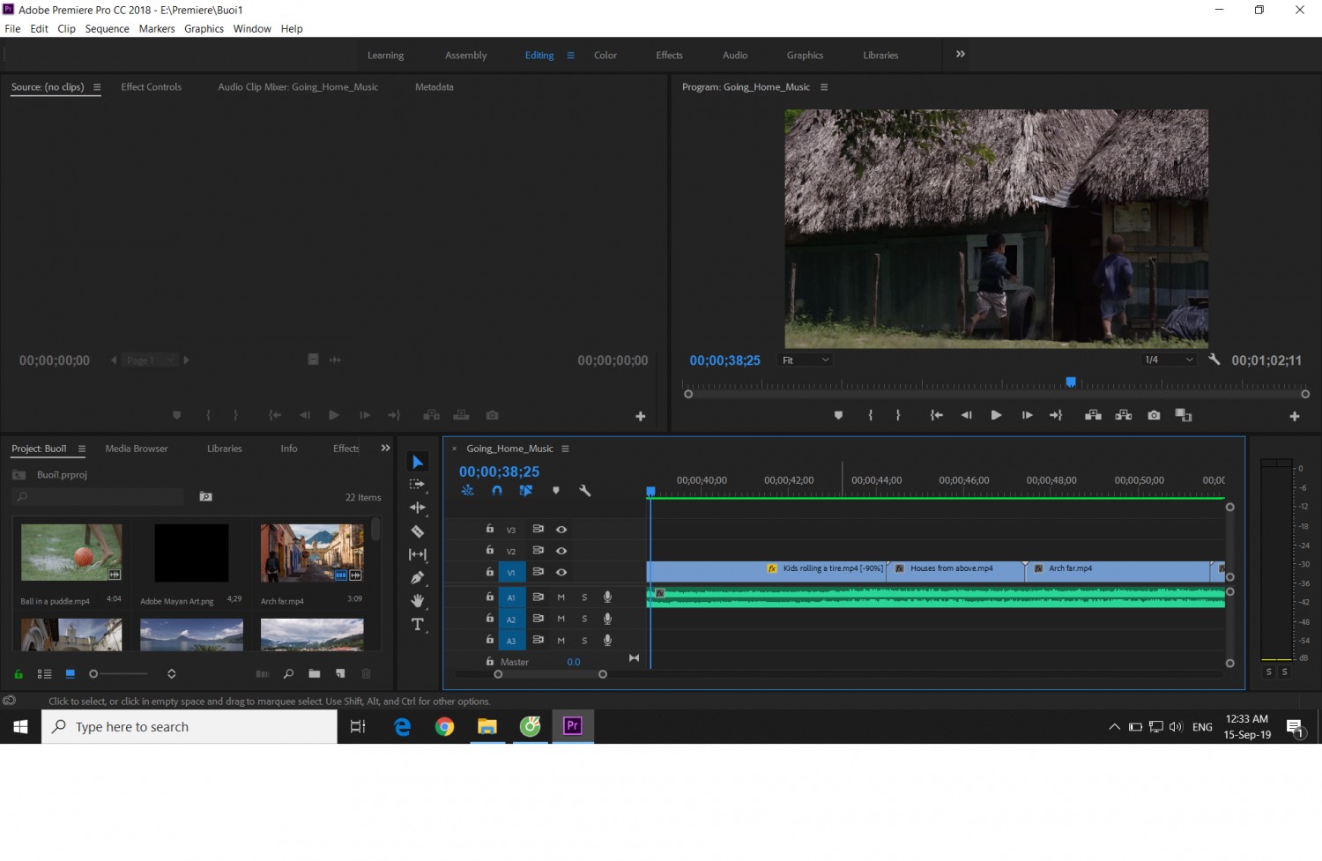Step forward one frame in Program monitor
The width and height of the screenshot is (1322, 861).
(1027, 415)
